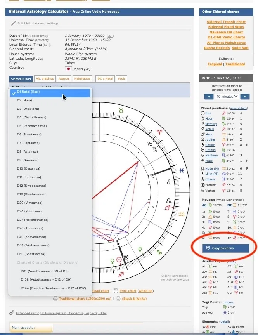258x335 pixels.
Task: Open the D1 x Natal tab
Action: click(105, 79)
